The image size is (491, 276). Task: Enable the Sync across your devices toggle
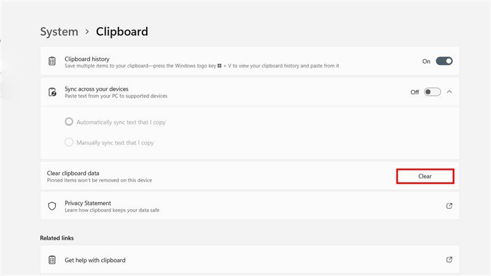tap(433, 92)
